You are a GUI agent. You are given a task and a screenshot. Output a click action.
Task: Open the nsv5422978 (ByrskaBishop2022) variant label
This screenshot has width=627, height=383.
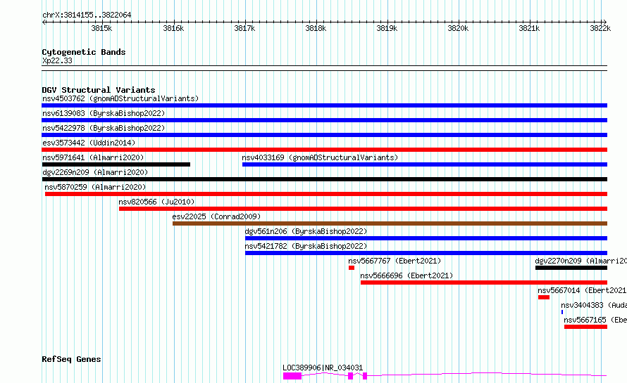pyautogui.click(x=104, y=128)
